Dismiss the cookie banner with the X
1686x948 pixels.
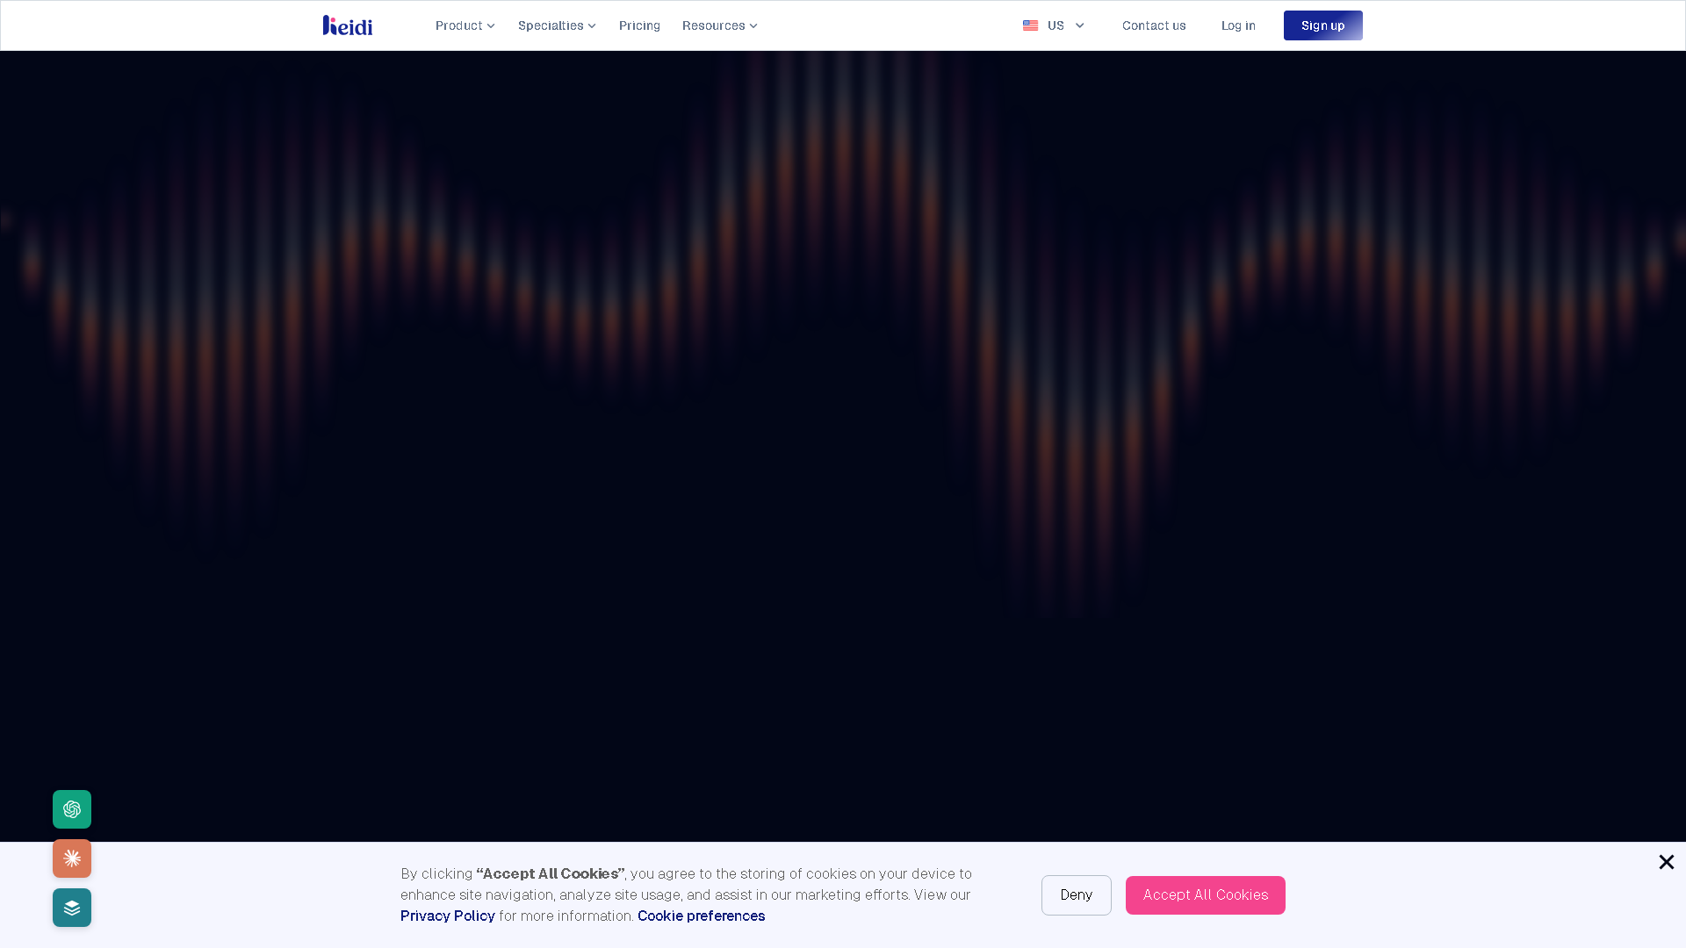(1666, 862)
